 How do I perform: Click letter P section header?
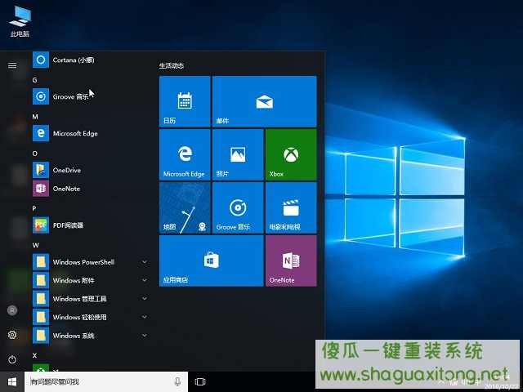[x=34, y=208]
